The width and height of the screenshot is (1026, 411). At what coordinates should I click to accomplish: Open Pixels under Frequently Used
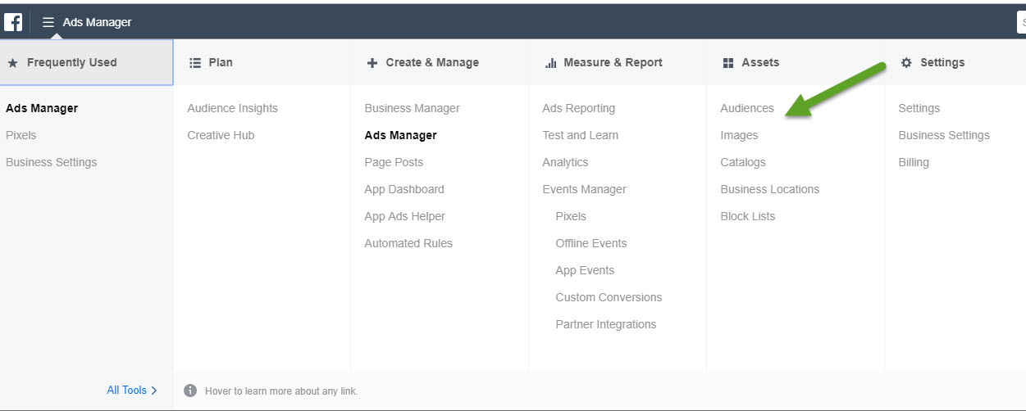click(x=21, y=135)
